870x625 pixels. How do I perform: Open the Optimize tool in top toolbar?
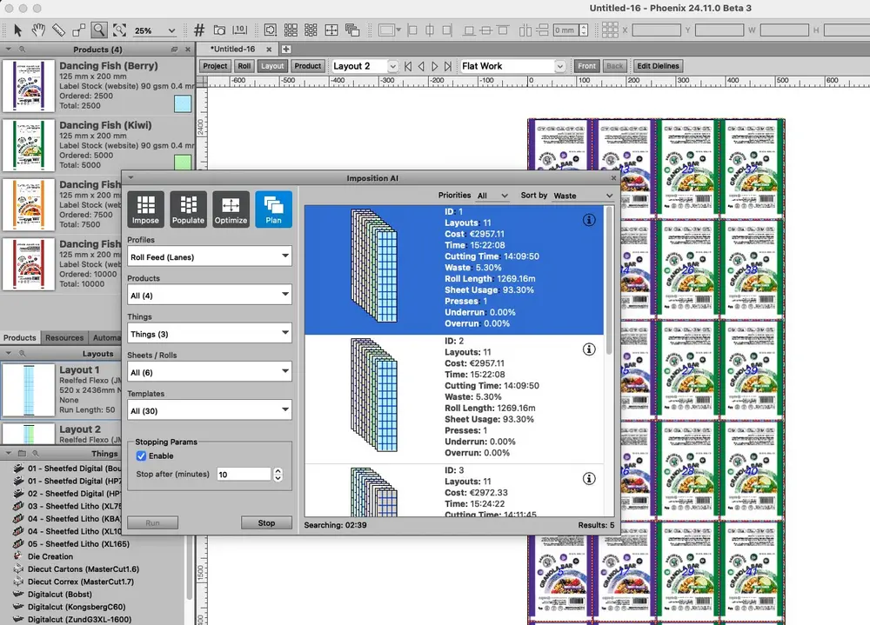[331, 30]
